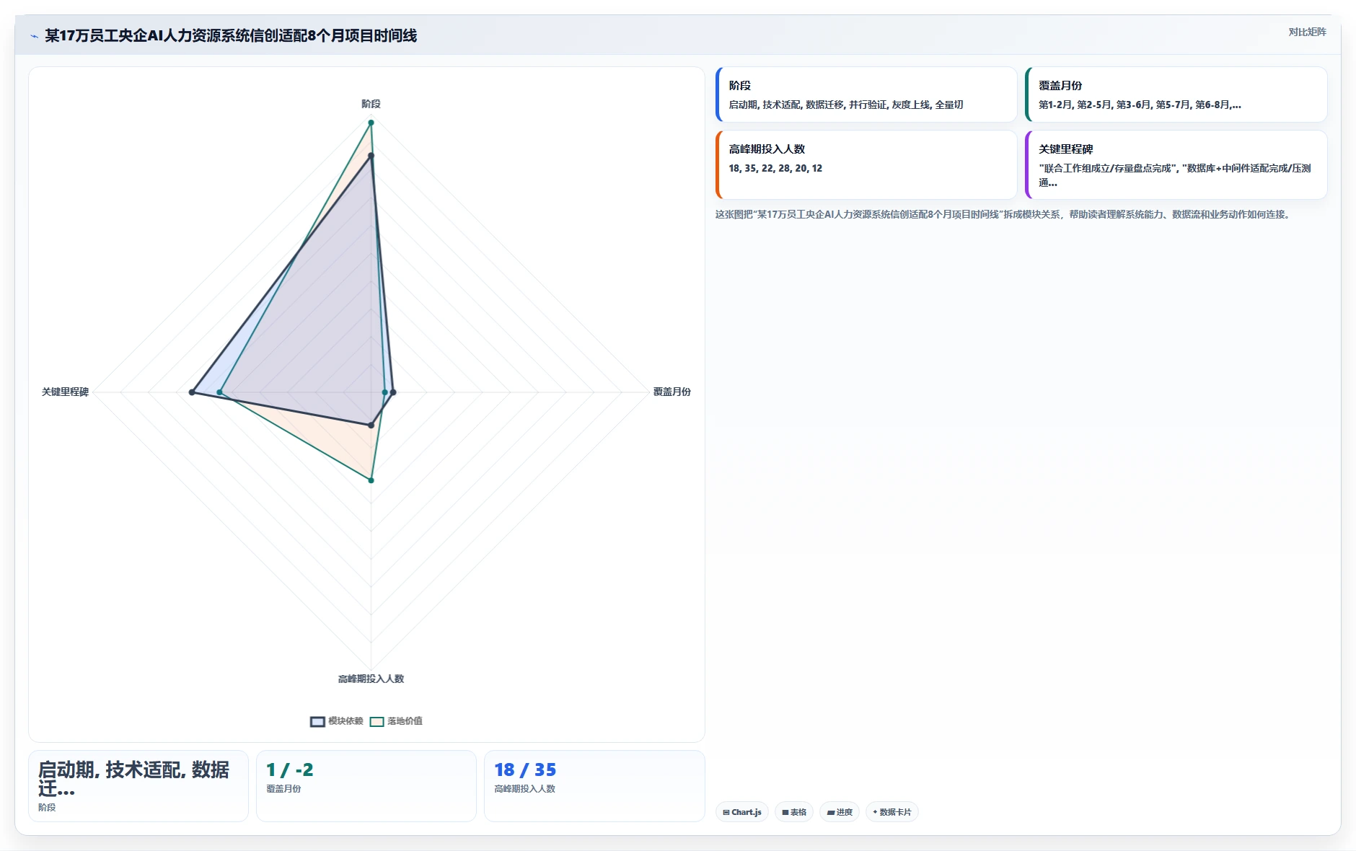
Task: Click the 关键里程碑 dark data point
Action: pos(192,392)
